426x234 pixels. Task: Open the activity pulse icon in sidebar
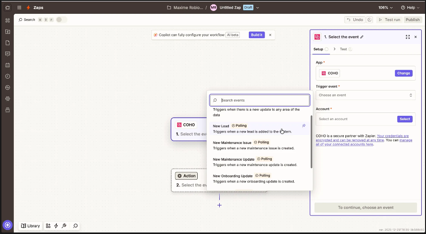click(7, 88)
